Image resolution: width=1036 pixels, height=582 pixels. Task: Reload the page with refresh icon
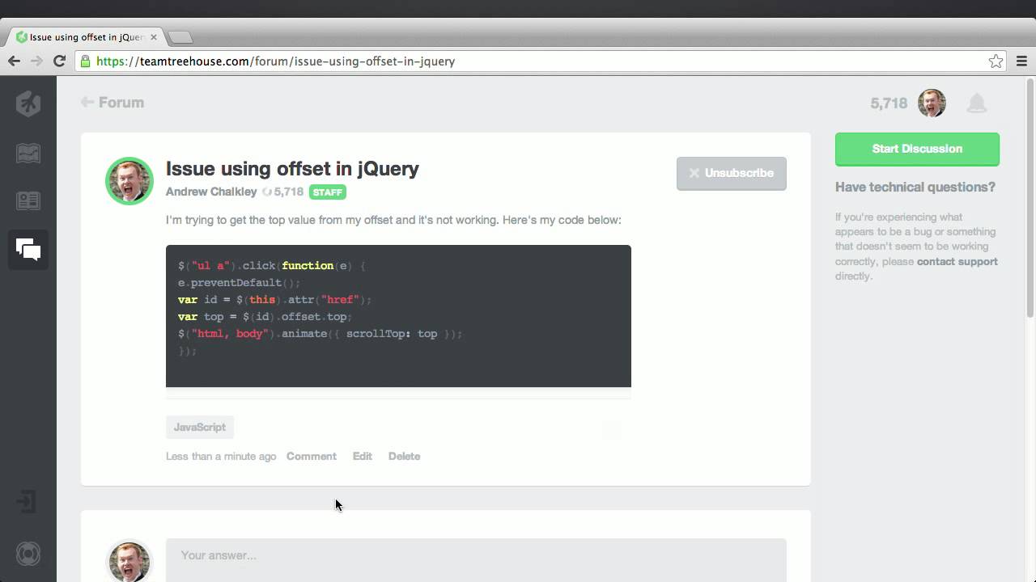coord(59,61)
